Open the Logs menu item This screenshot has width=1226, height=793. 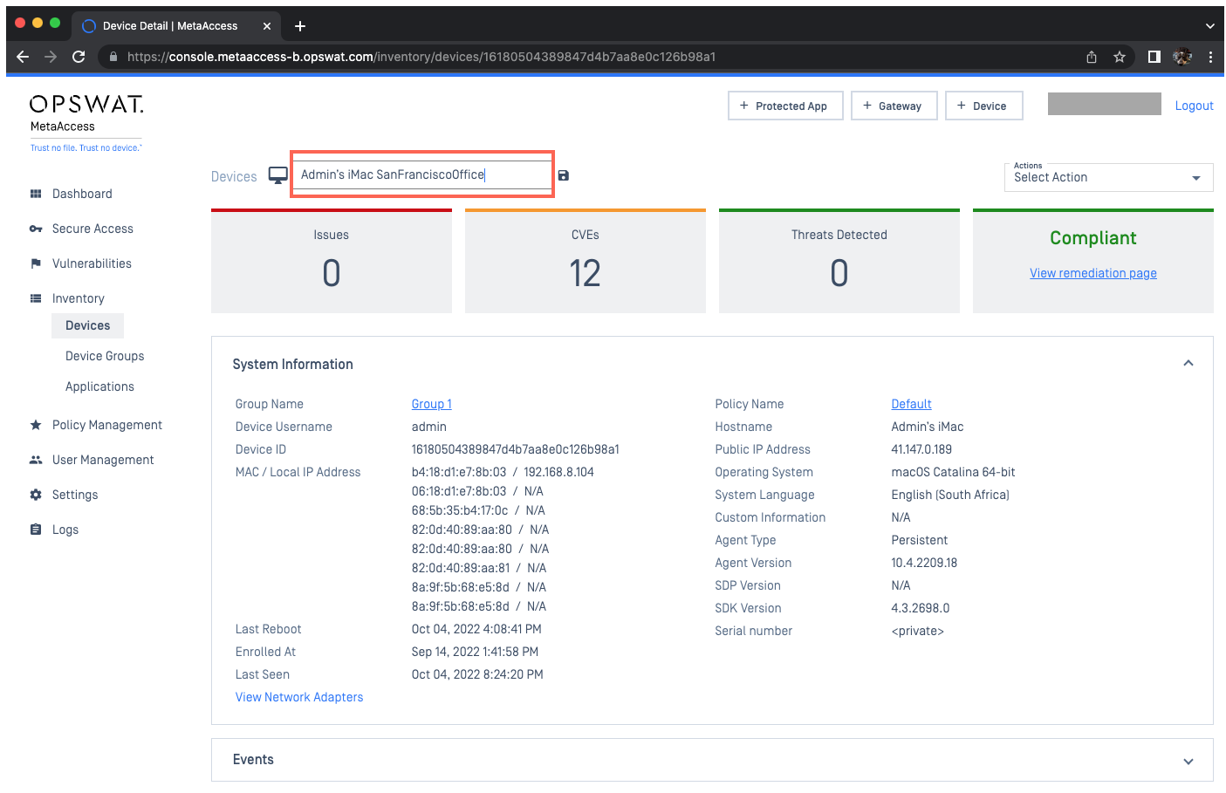(65, 530)
